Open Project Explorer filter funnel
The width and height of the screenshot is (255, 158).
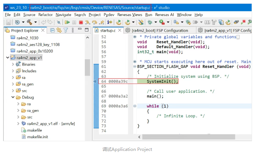66,30
